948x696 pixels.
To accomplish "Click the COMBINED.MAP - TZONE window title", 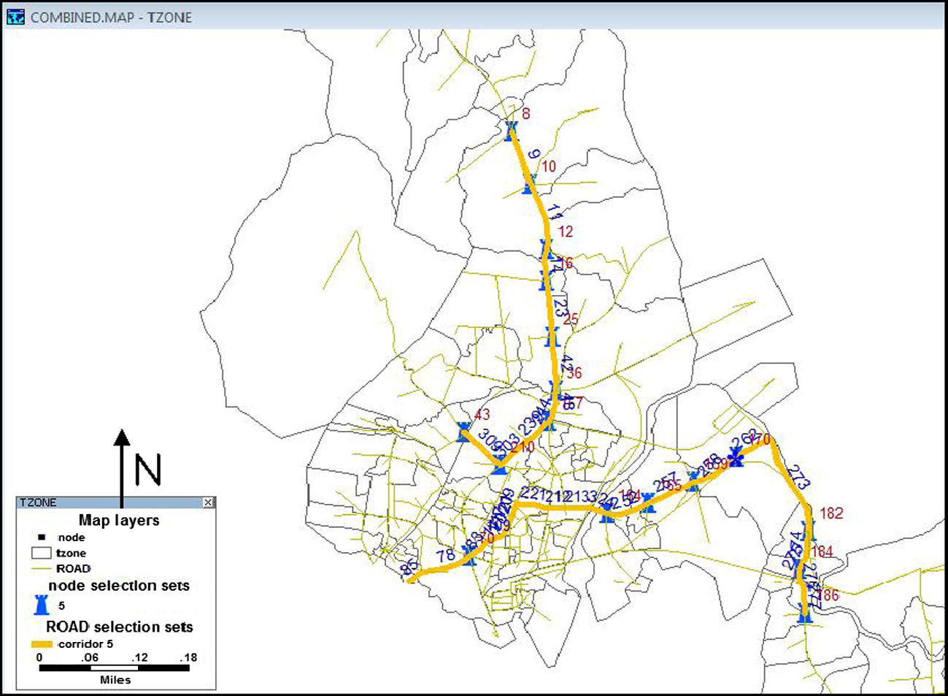I will pyautogui.click(x=111, y=17).
